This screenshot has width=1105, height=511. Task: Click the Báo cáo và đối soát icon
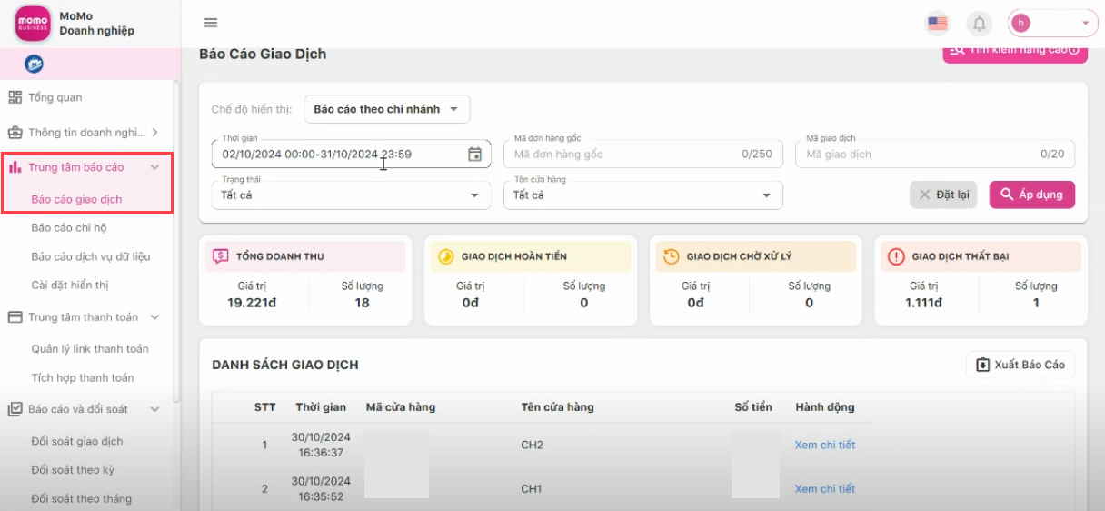point(15,409)
